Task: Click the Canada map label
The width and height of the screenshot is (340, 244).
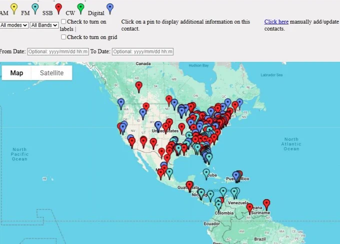Action: [143, 63]
